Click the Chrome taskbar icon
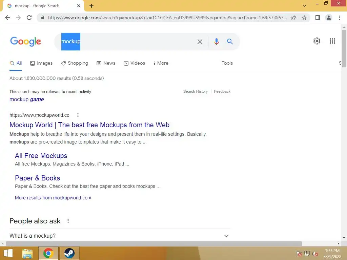Image resolution: width=347 pixels, height=260 pixels. tap(48, 253)
